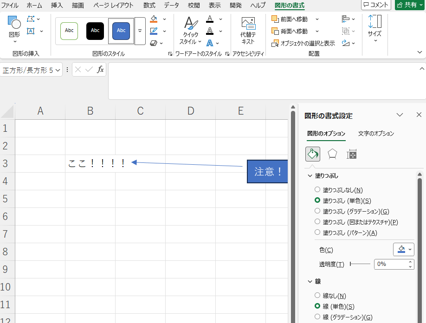Apply the white outlined Abc shape style
Viewport: 426px width, 323px height.
[69, 31]
